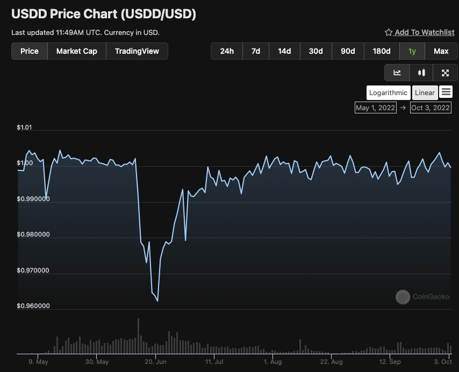Click the 12. Sep date label

[x=390, y=362]
